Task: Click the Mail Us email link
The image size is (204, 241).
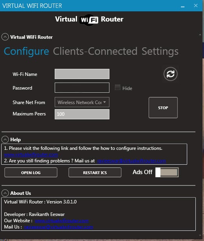Action: (x=59, y=227)
